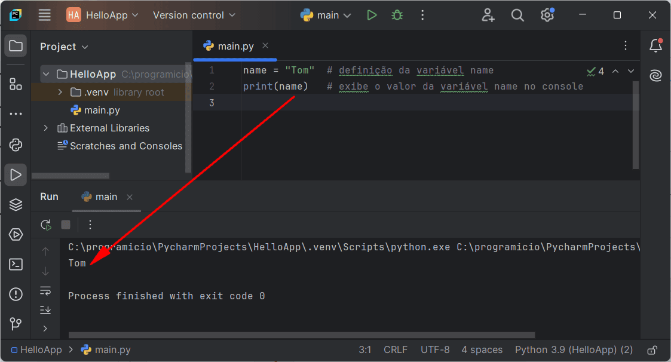Viewport: 671px width, 362px height.
Task: Click the console horizontal scrollbar
Action: coord(301,335)
